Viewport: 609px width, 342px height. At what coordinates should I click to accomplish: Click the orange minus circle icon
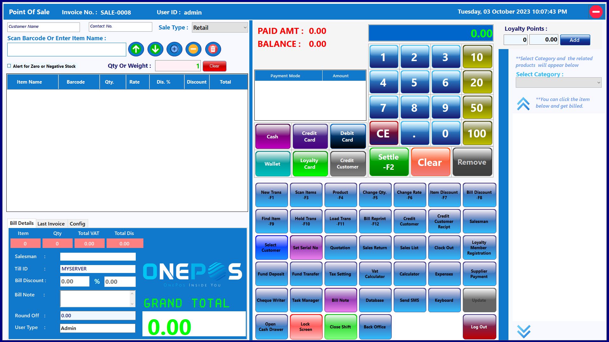193,49
